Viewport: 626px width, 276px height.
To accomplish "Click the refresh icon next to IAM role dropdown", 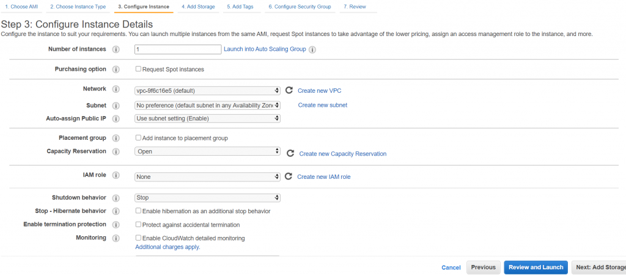I will pyautogui.click(x=289, y=176).
